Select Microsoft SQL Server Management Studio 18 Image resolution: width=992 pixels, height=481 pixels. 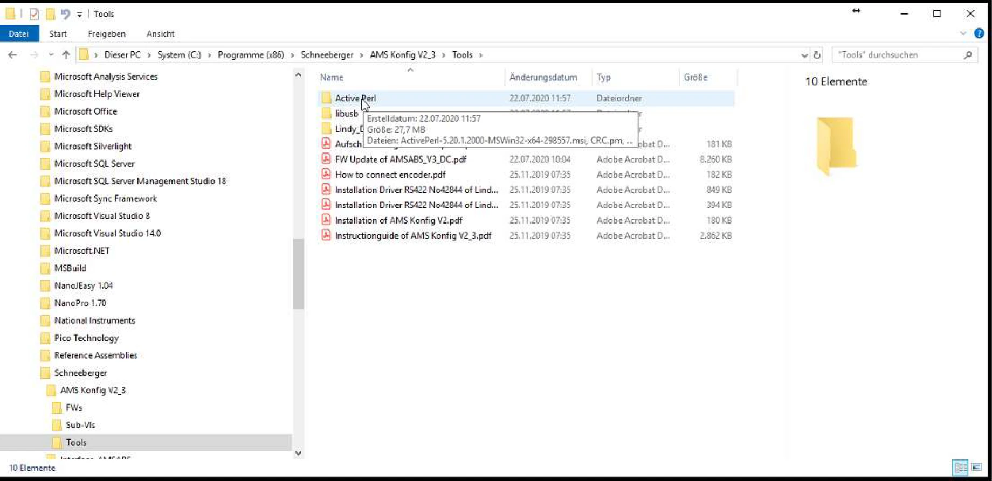(140, 181)
